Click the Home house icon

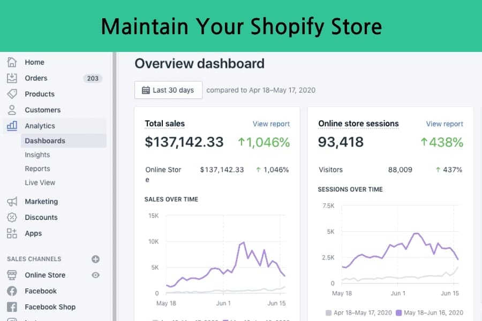12,62
